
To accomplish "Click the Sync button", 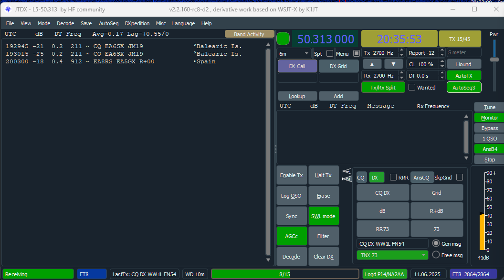I will (292, 216).
